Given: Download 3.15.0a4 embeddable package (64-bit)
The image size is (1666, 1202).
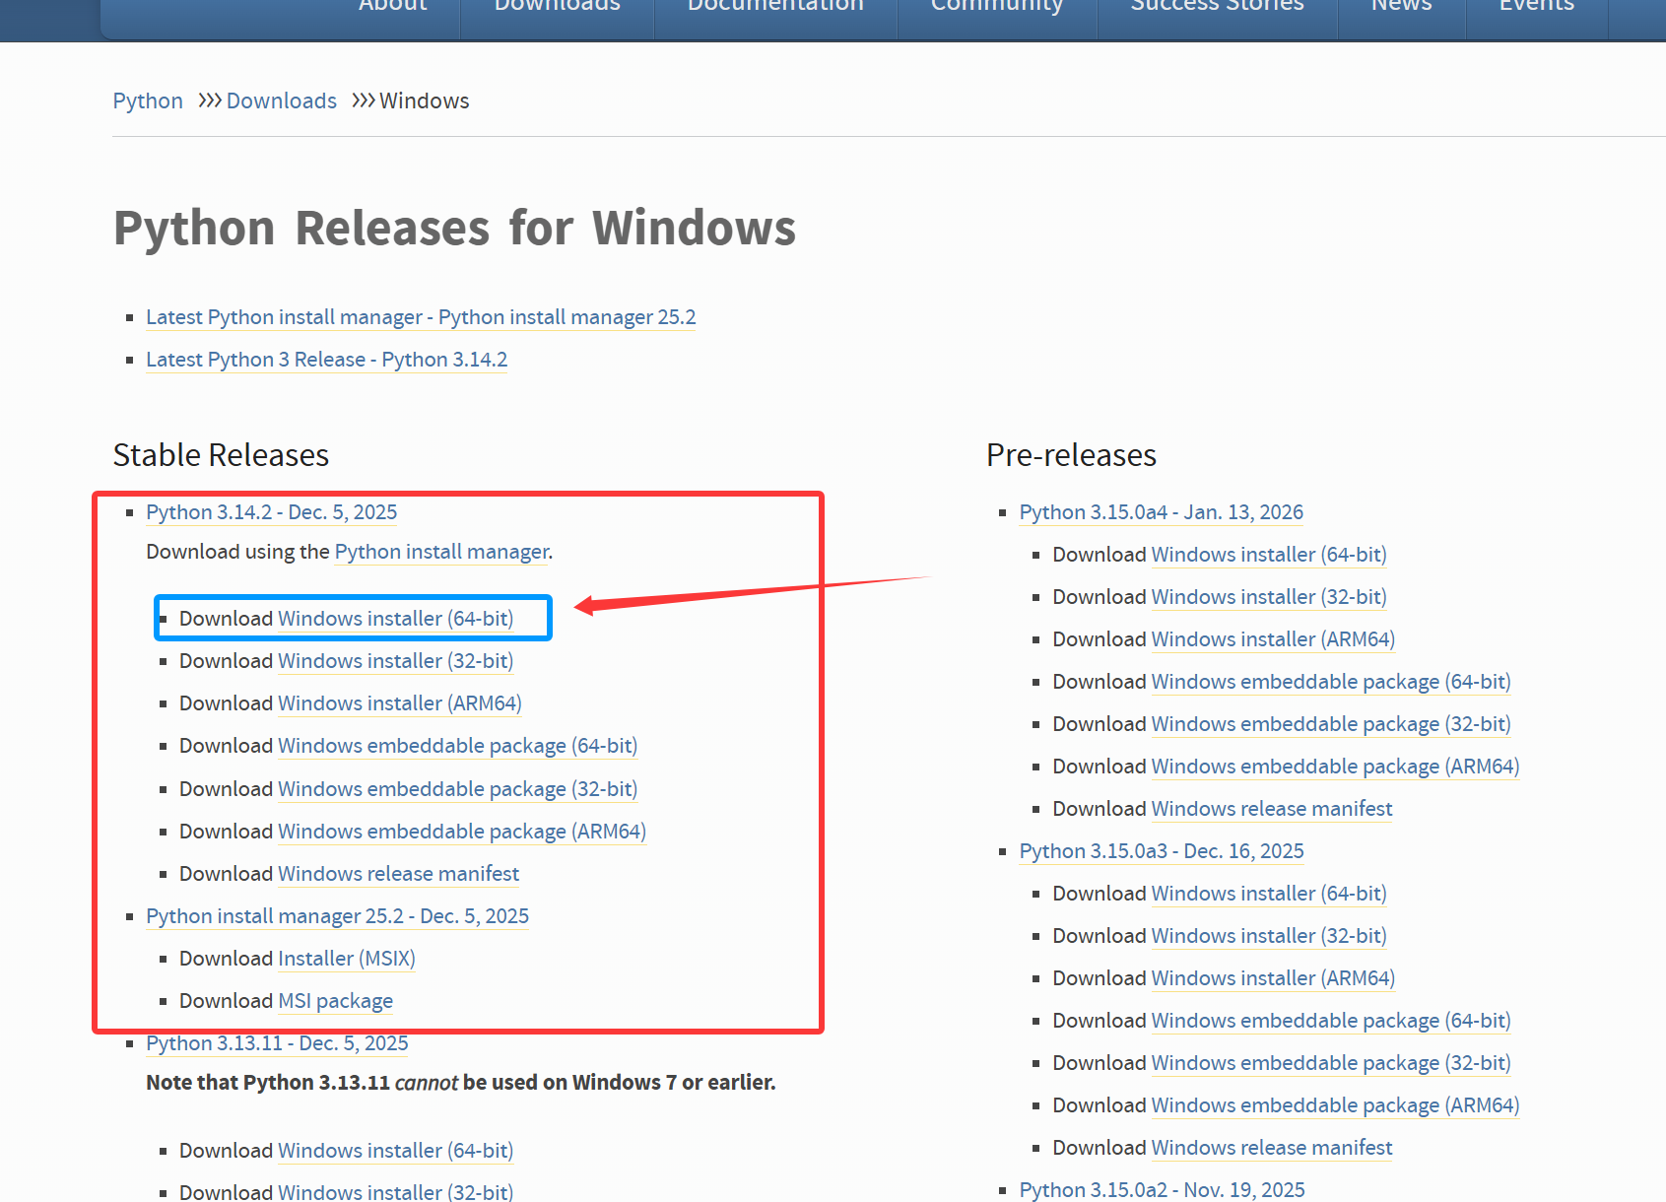Looking at the screenshot, I should tap(1331, 682).
